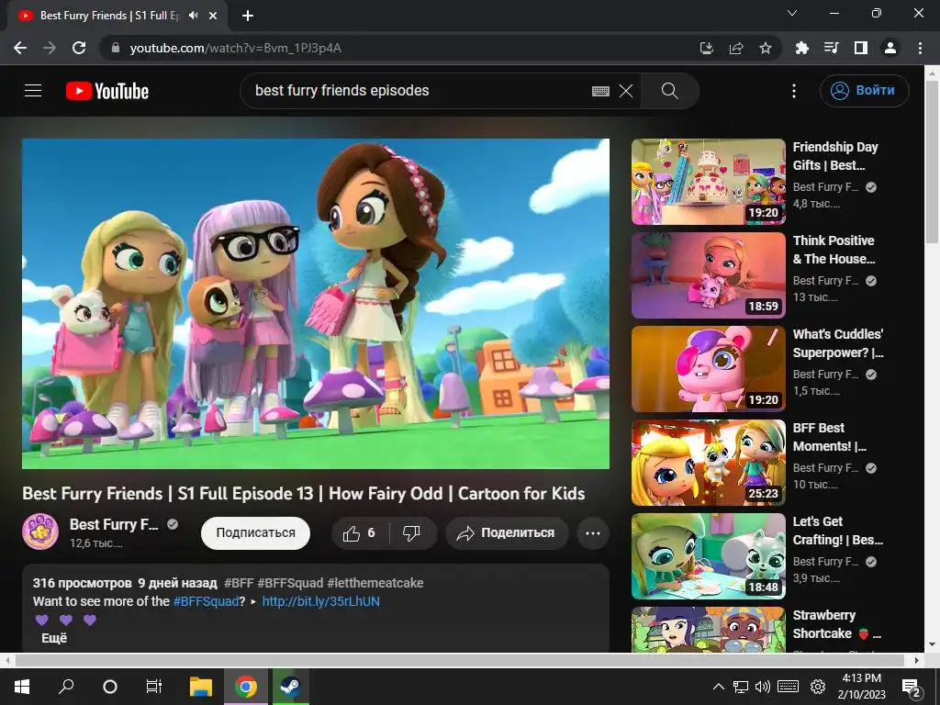The height and width of the screenshot is (705, 940).
Task: Open File Explorer from taskbar
Action: (201, 687)
